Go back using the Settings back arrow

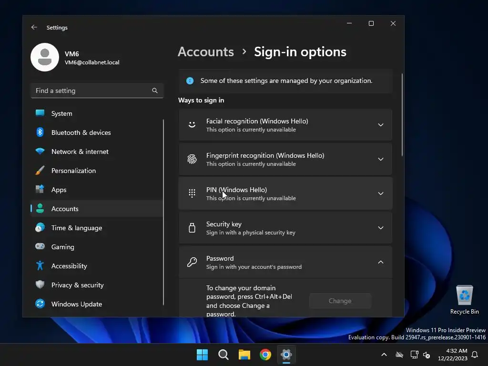[34, 27]
